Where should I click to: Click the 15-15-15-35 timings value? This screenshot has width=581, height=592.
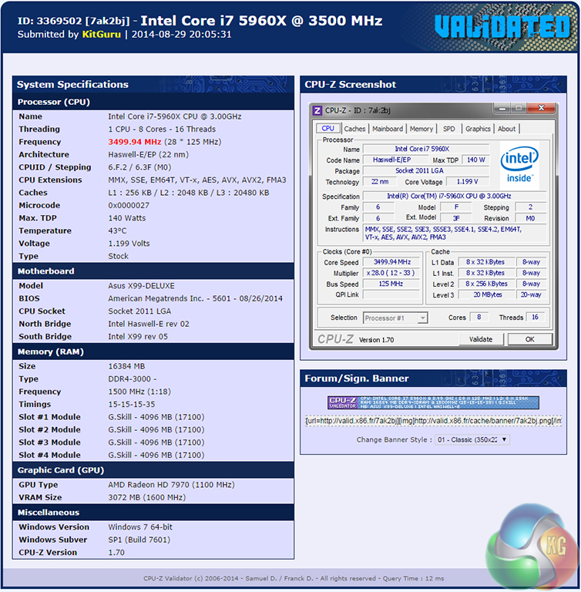click(131, 405)
